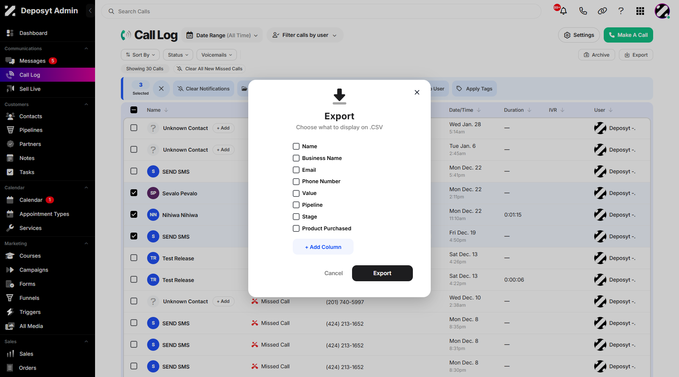Click the Search Calls input field
This screenshot has height=377, width=679.
(x=321, y=11)
